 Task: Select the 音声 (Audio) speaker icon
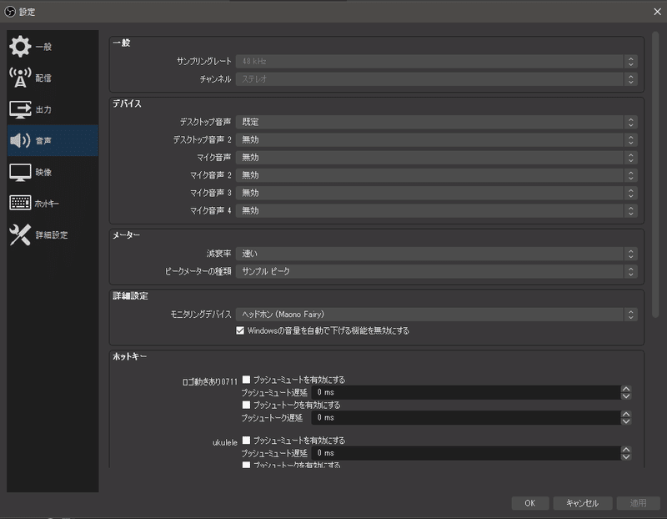pos(20,140)
